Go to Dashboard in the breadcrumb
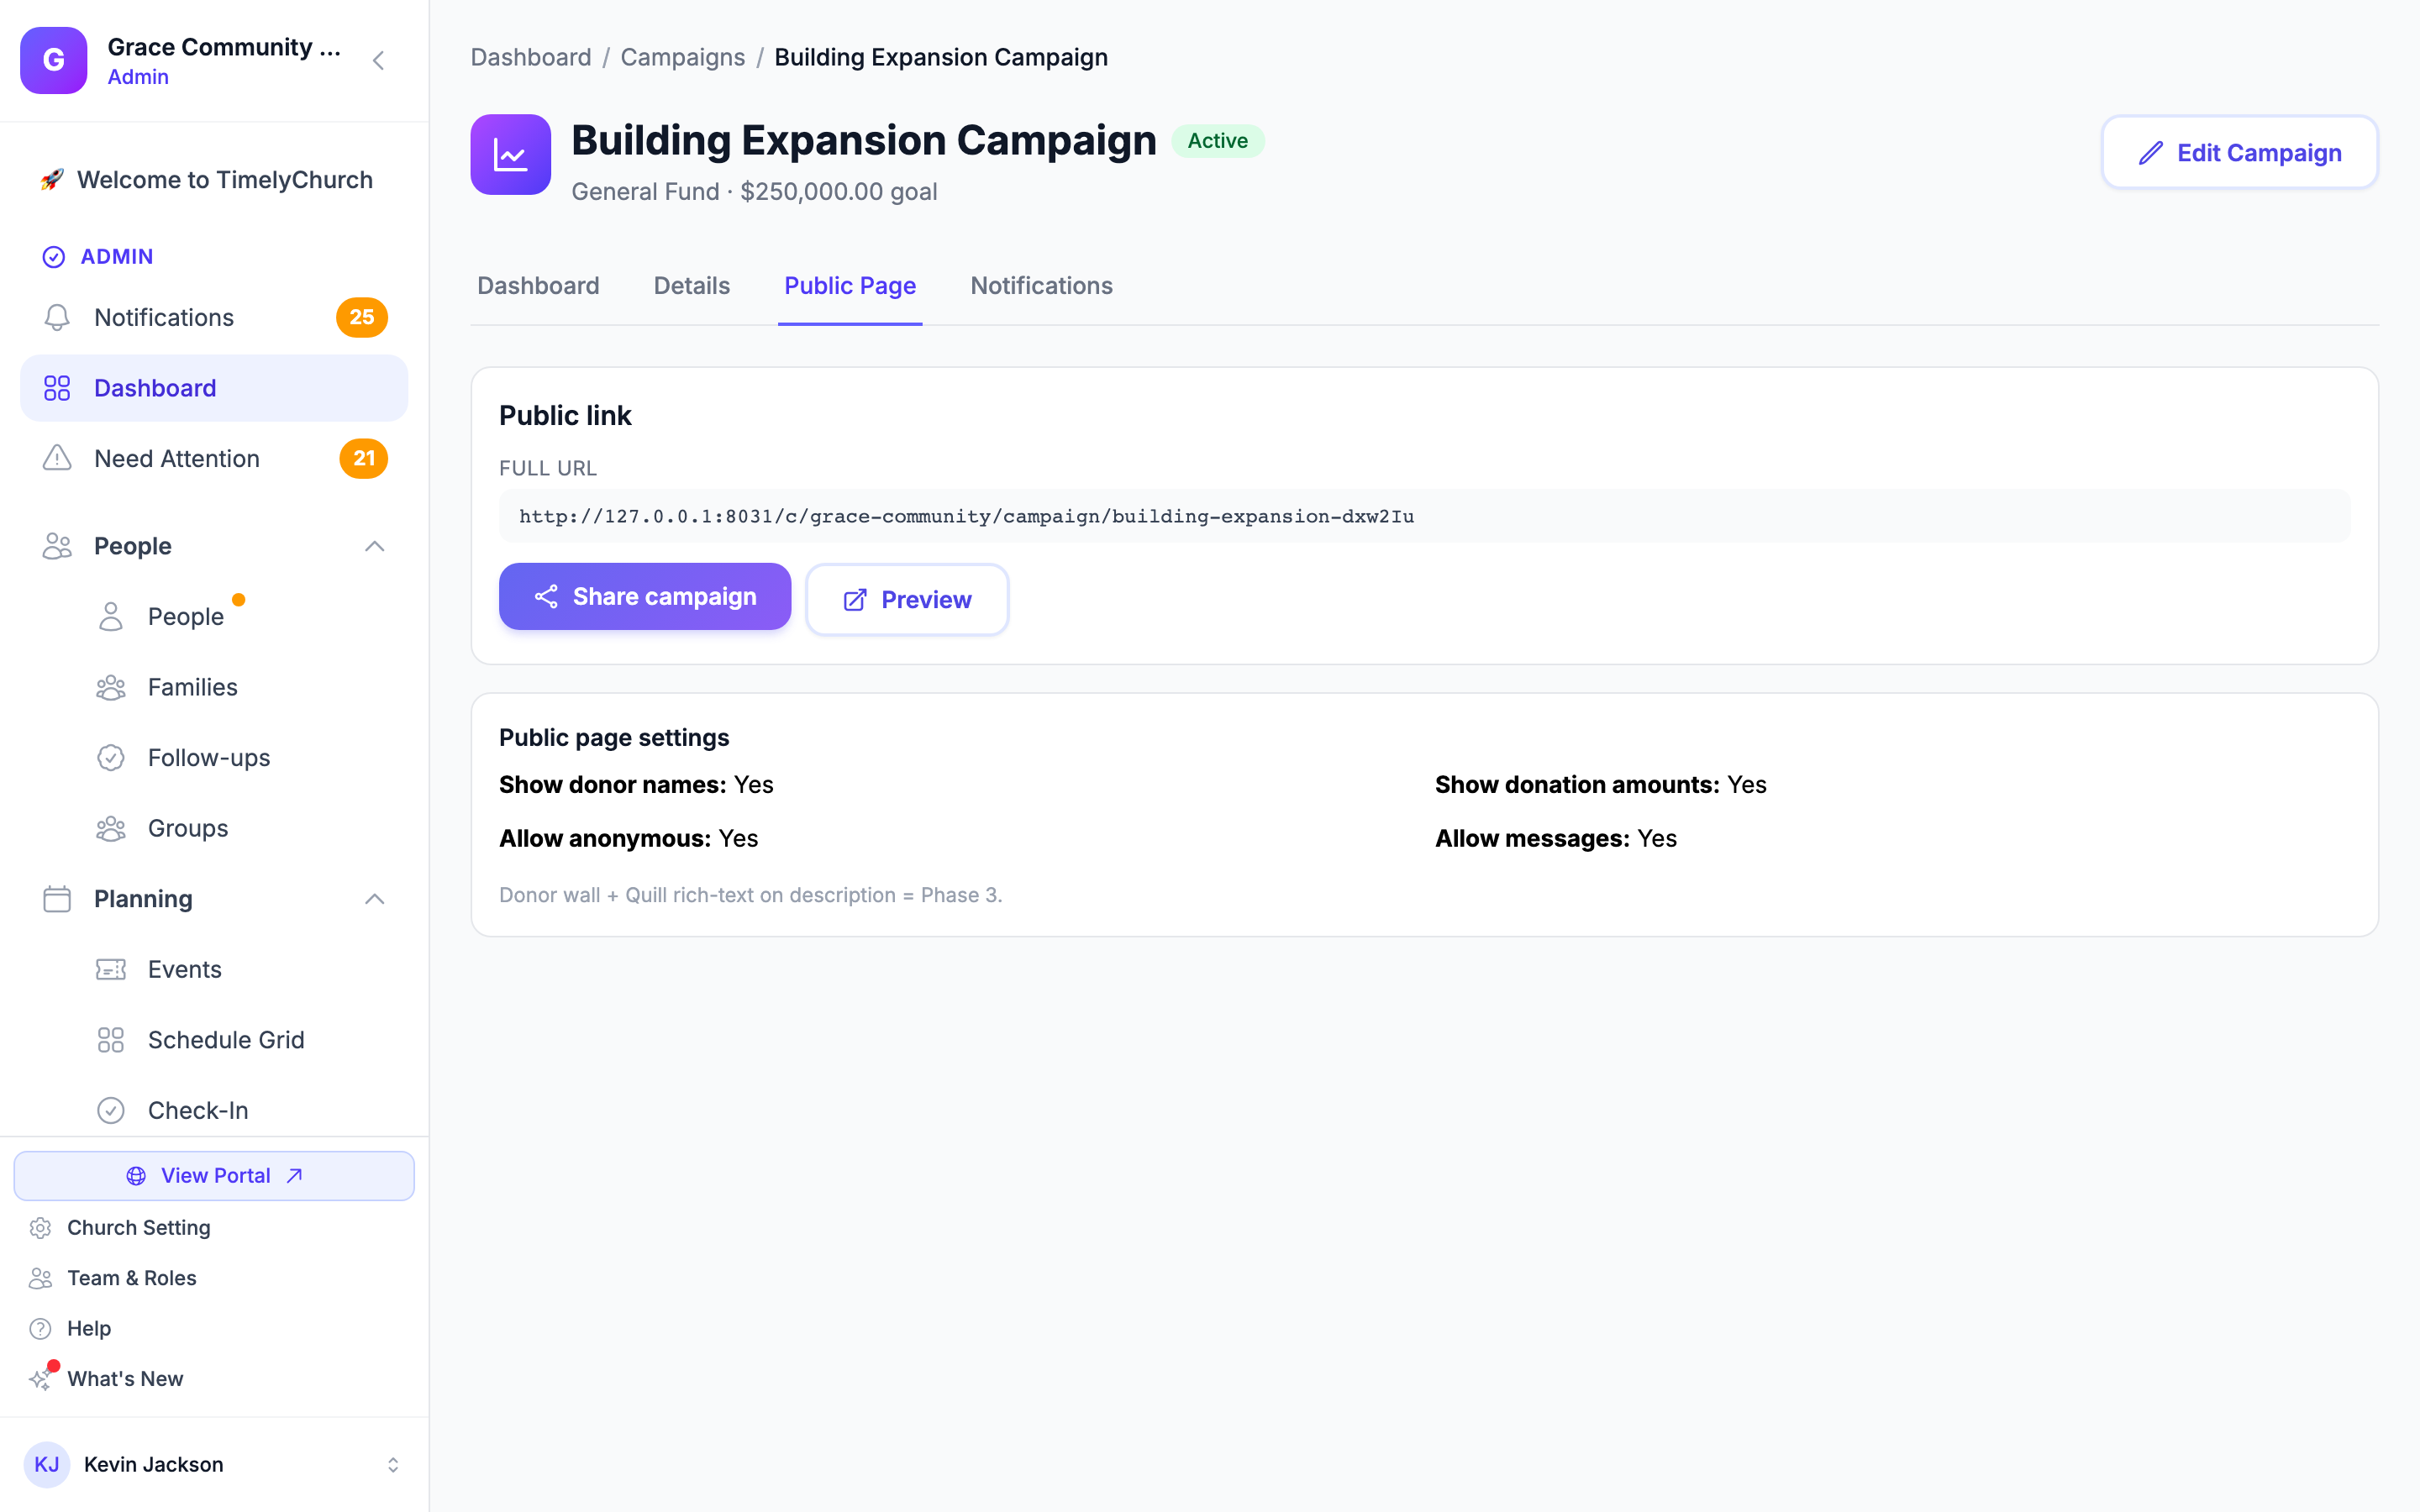Image resolution: width=2420 pixels, height=1512 pixels. point(531,57)
